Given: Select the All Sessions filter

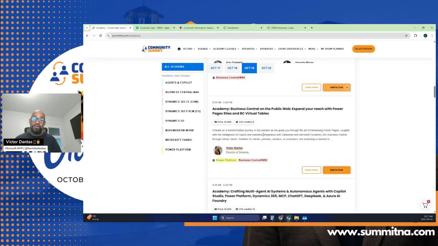Looking at the screenshot, I should tap(182, 67).
